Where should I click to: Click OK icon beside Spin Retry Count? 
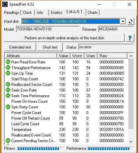[x=8, y=107]
